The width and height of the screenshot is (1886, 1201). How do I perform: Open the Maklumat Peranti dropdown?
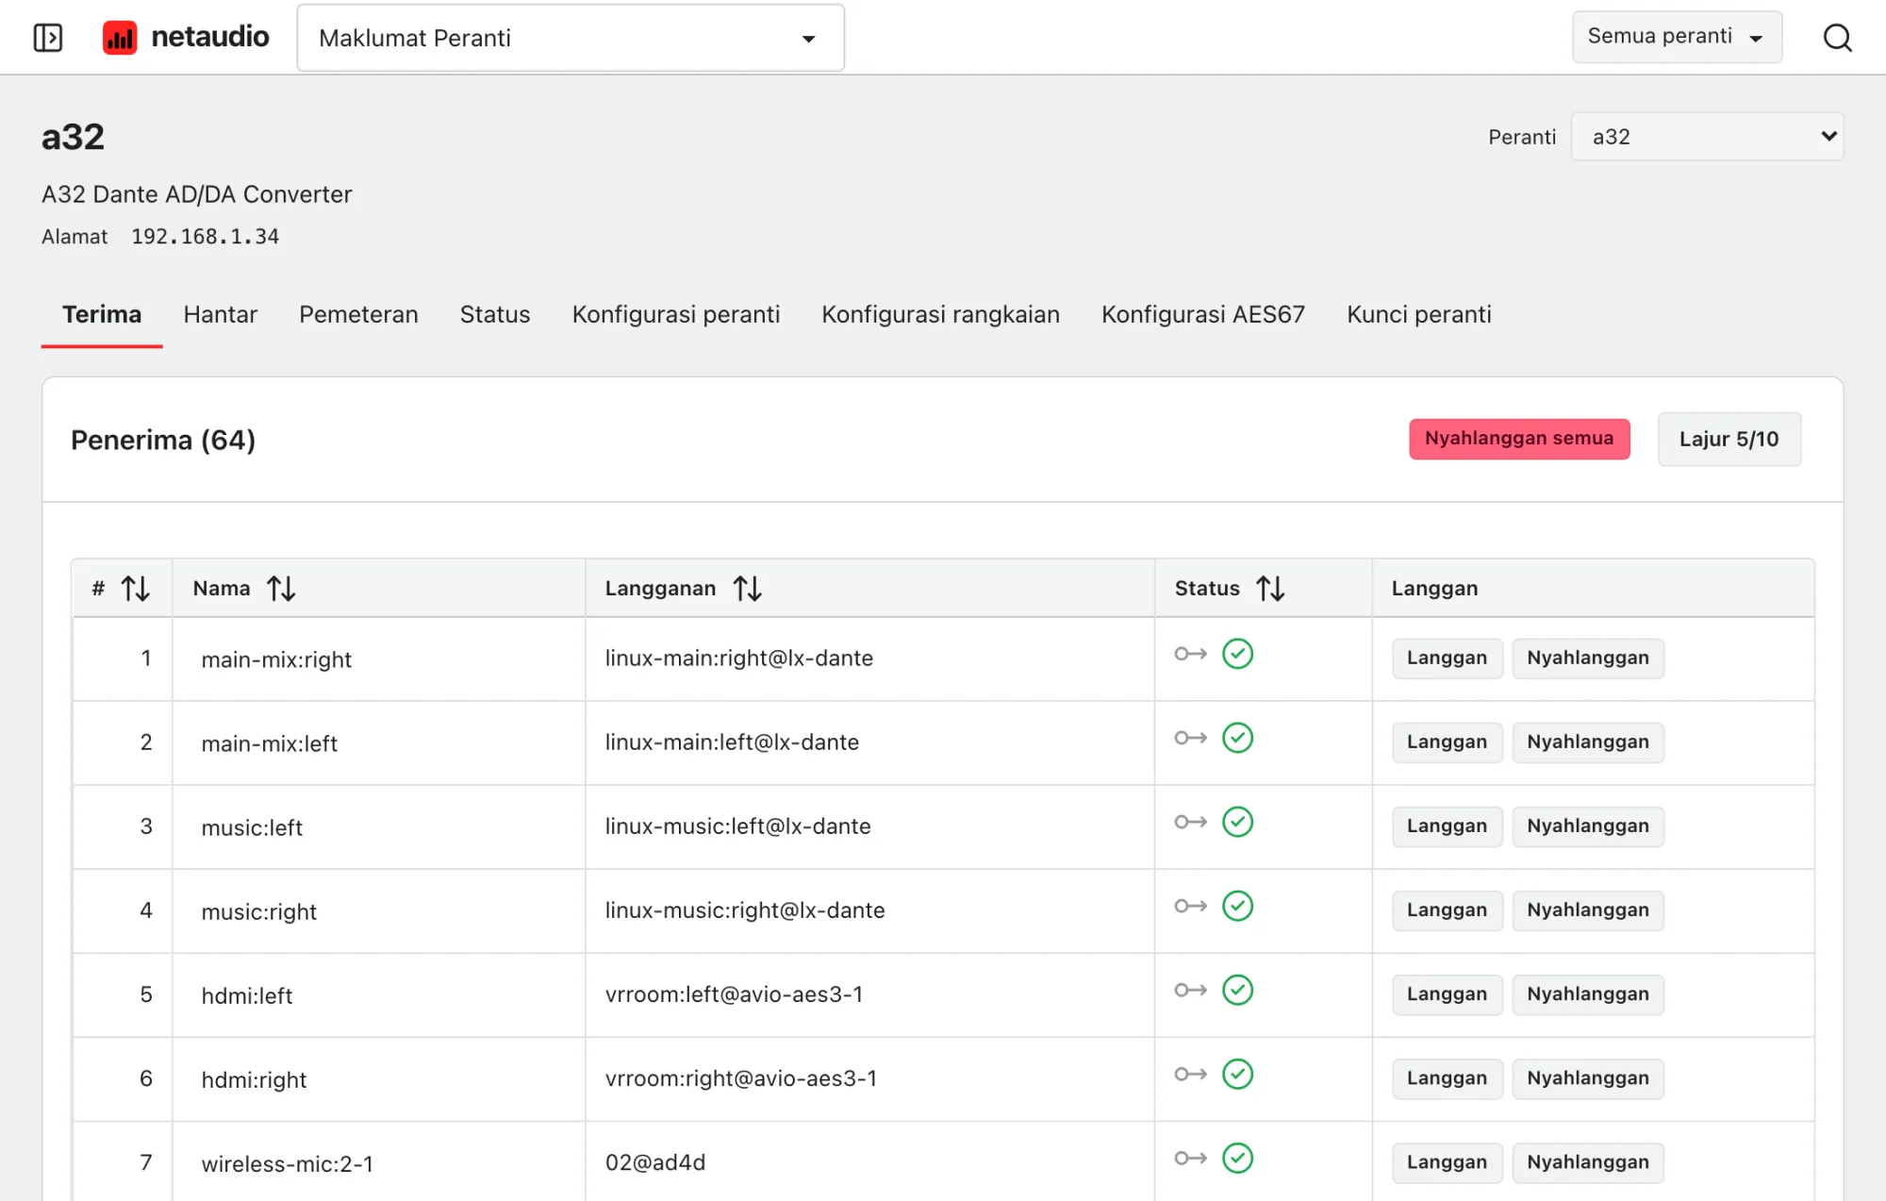click(571, 38)
